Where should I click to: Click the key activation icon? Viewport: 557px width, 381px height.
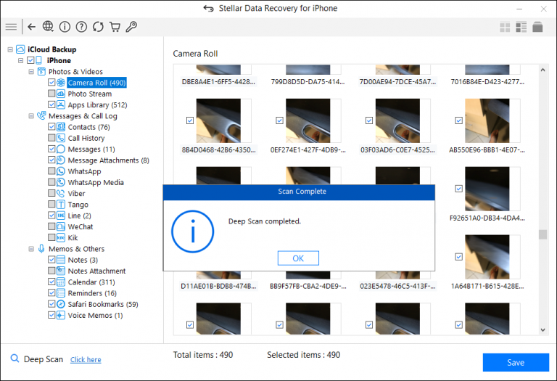point(131,27)
